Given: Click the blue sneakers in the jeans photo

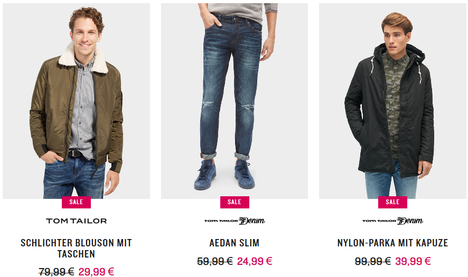Looking at the screenshot, I should (x=224, y=175).
